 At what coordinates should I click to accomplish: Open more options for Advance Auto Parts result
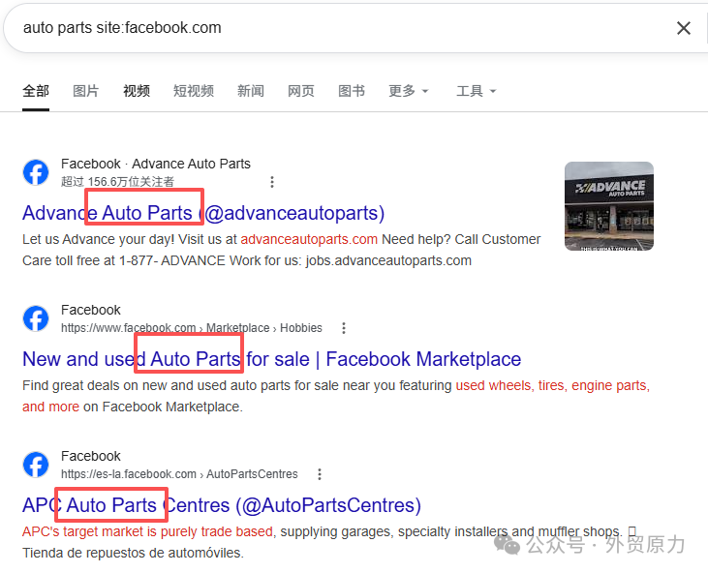[x=272, y=182]
